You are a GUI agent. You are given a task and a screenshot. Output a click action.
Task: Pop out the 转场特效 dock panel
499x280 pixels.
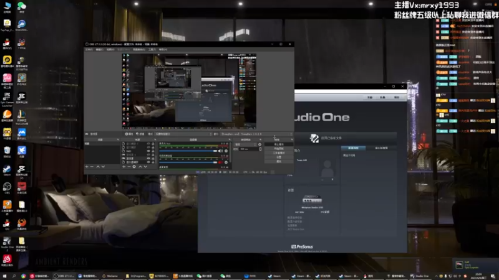pos(261,139)
